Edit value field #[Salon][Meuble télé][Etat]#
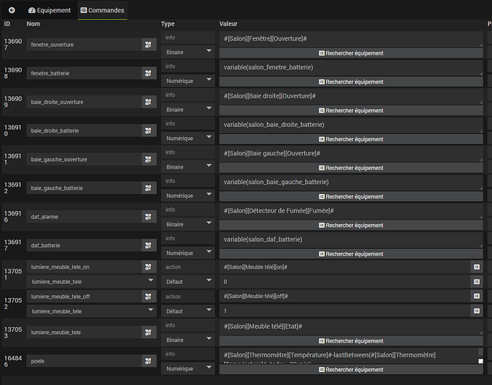Screen dimensions: 492x385 tap(351, 326)
